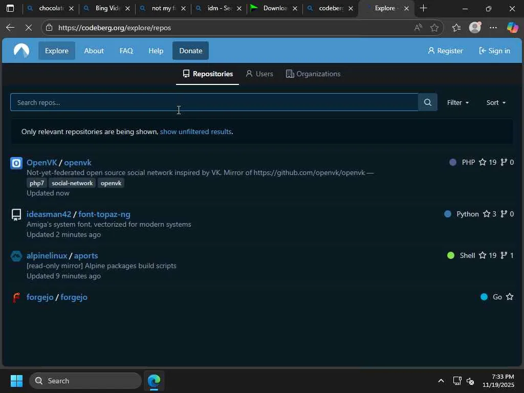
Task: Click the Shell language color dot
Action: [x=451, y=255]
